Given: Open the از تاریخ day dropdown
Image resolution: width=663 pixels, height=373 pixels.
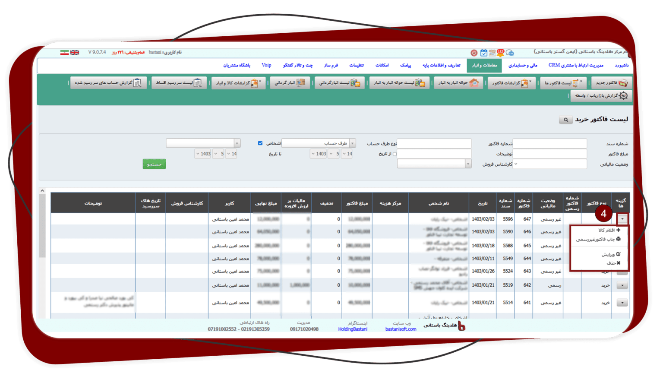Looking at the screenshot, I should point(347,154).
